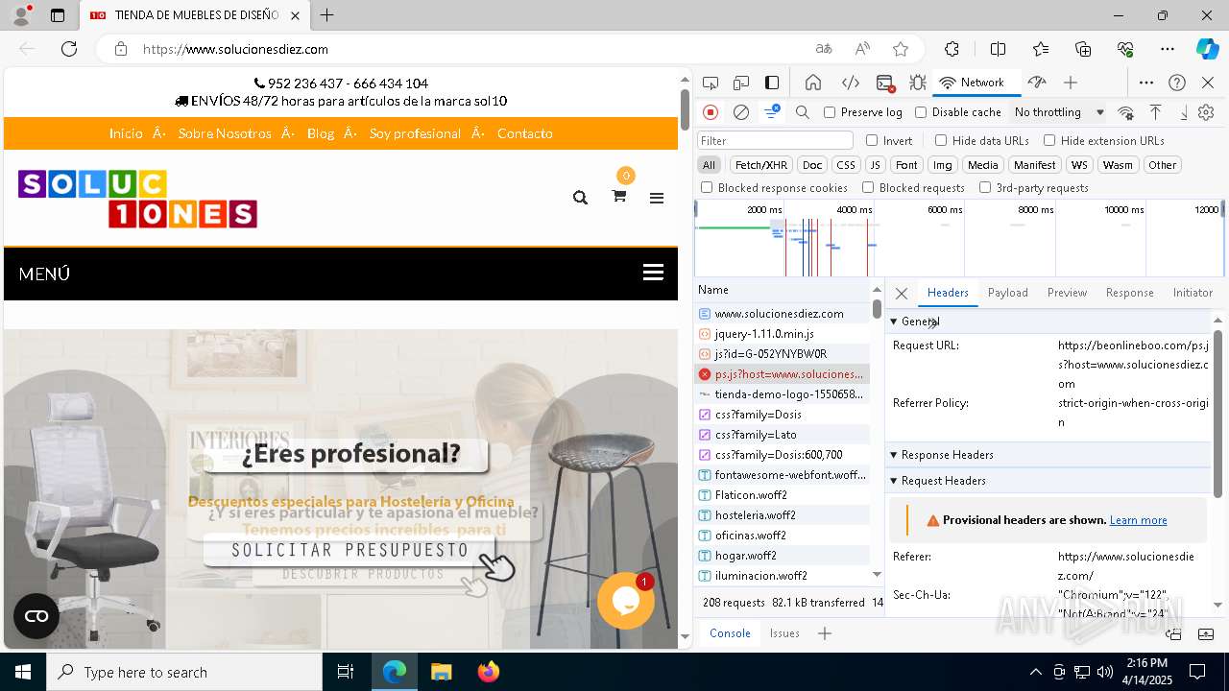Check the Invert filter checkbox
Image resolution: width=1229 pixels, height=691 pixels.
click(872, 140)
